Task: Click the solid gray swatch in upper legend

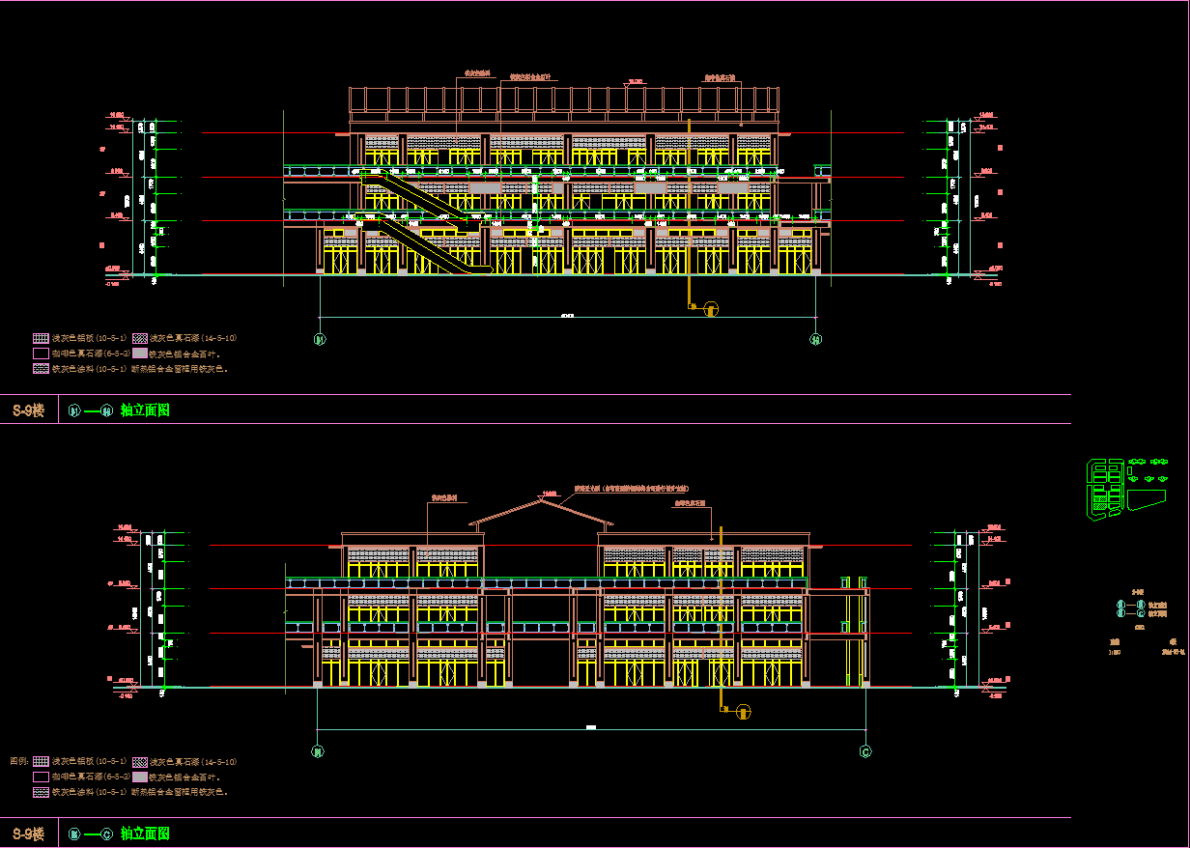Action: click(140, 353)
